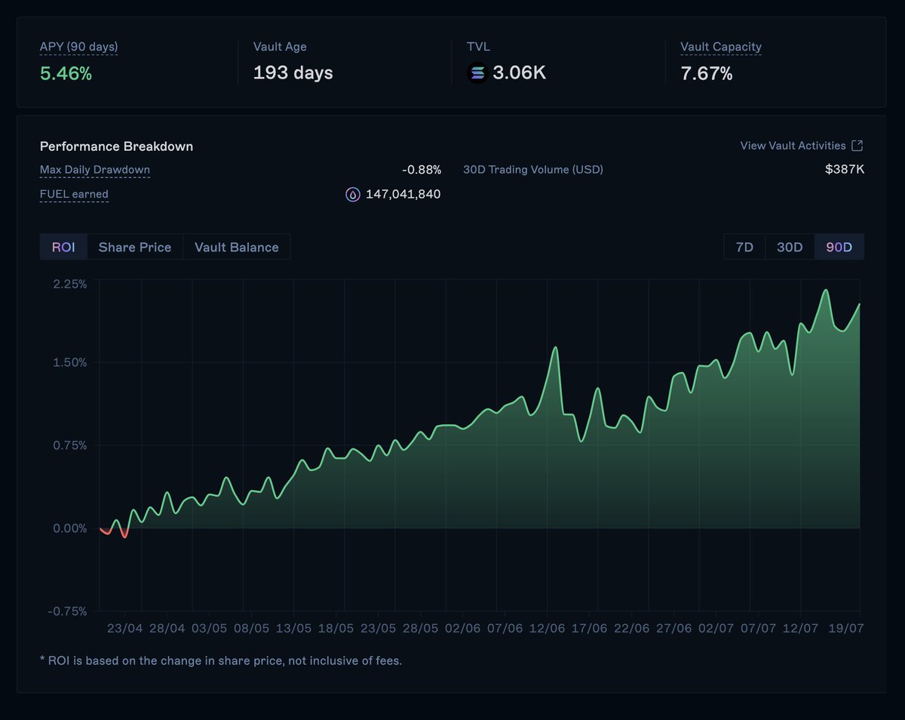
Task: Click the Max Daily Drawdown label
Action: point(95,170)
